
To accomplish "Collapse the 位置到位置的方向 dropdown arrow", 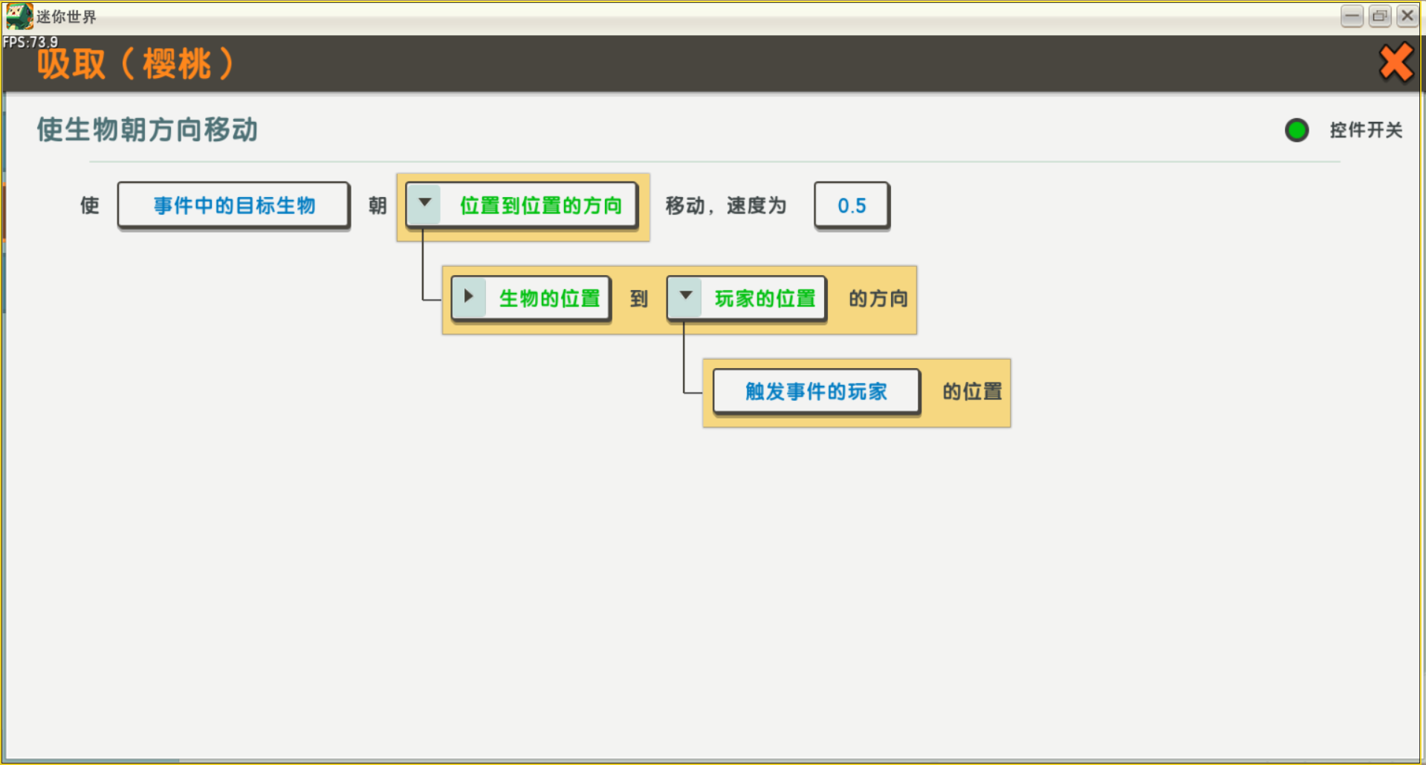I will (425, 204).
